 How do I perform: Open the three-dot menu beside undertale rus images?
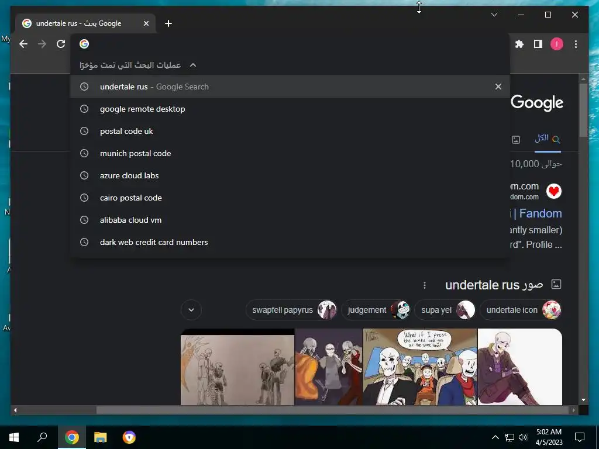coord(425,285)
